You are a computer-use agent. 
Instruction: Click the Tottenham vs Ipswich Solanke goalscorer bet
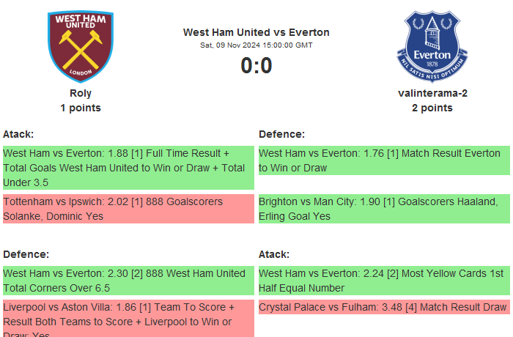(128, 209)
